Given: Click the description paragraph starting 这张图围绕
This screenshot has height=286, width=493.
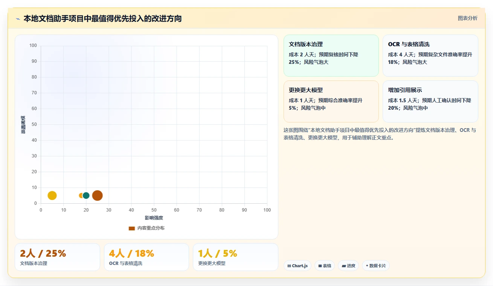Looking at the screenshot, I should tap(380, 134).
